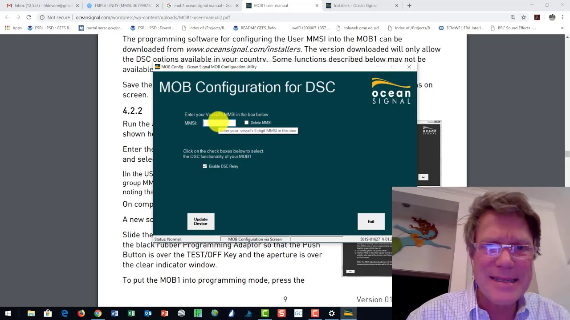Close the Inbox Gmail tab
570x320 pixels.
77,5
